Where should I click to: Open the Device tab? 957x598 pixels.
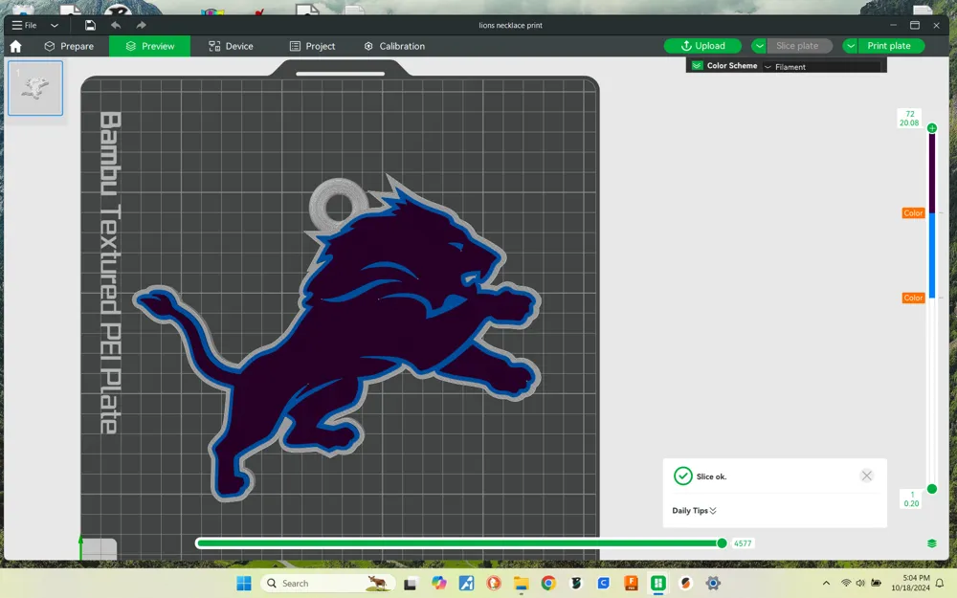231,46
